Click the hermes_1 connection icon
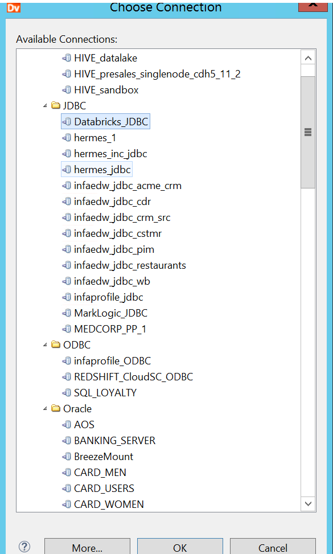This screenshot has height=554, width=333. tap(67, 138)
